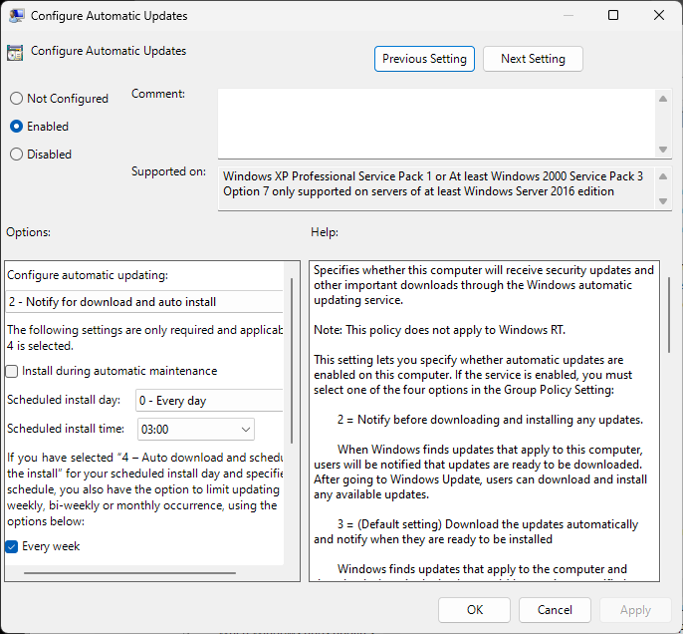Click the Supported on scroll down arrow

(663, 200)
